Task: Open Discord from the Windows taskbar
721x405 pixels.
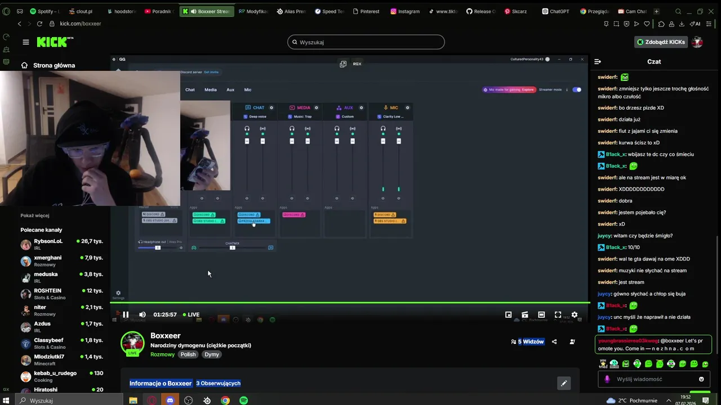Action: coord(170,400)
